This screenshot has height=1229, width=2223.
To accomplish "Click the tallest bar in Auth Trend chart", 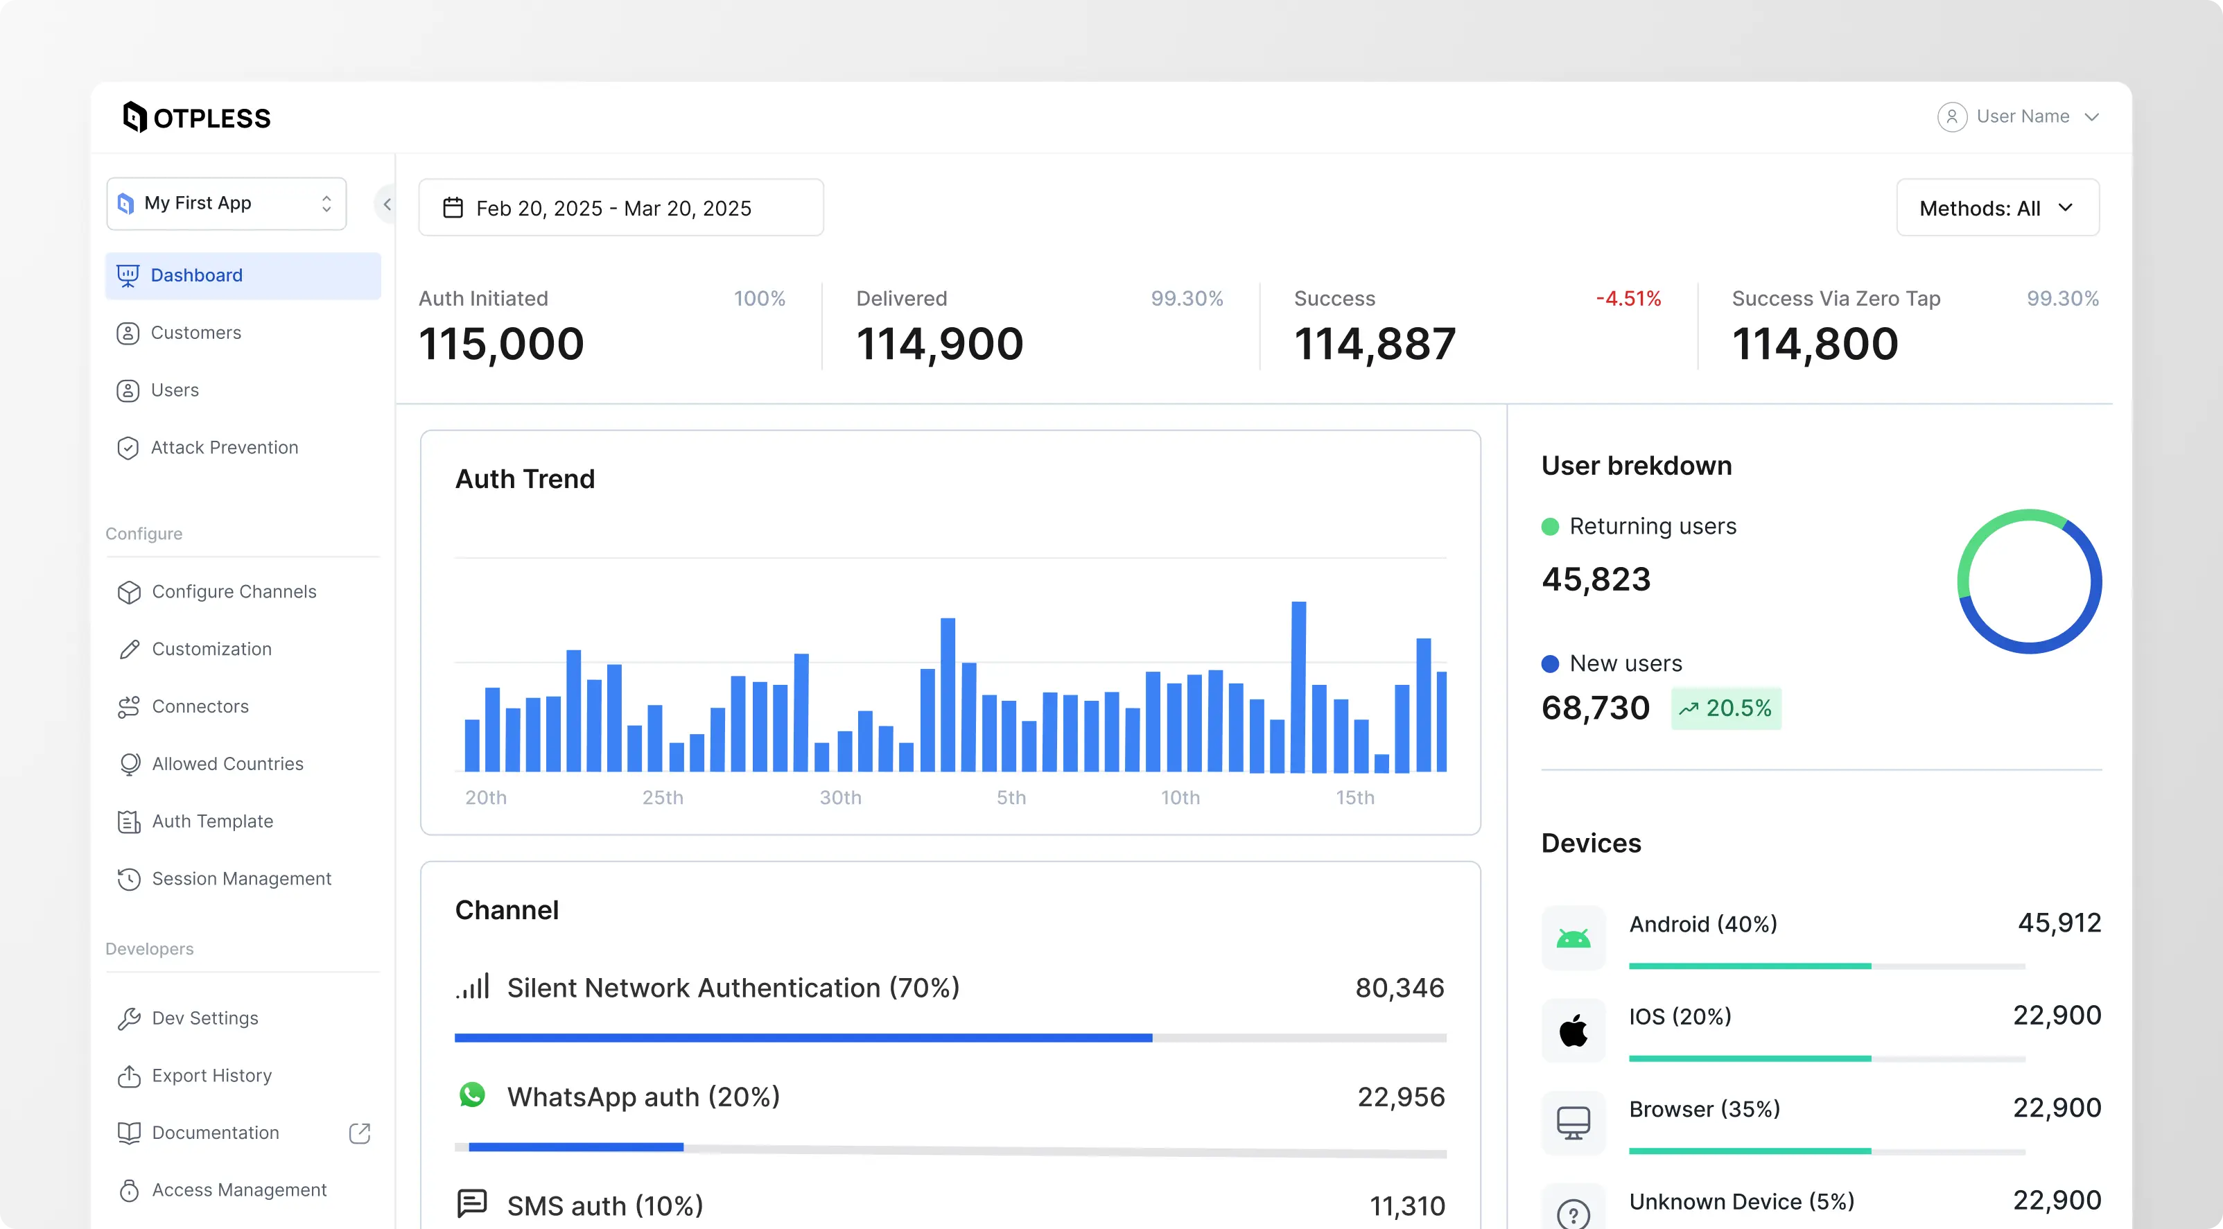I will [x=1298, y=687].
